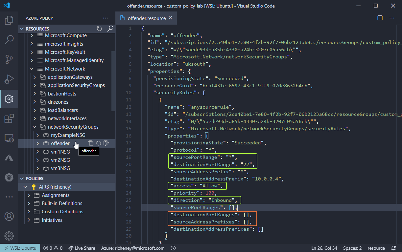The height and width of the screenshot is (252, 402).
Task: Open the Azure view icon
Action: [9, 158]
